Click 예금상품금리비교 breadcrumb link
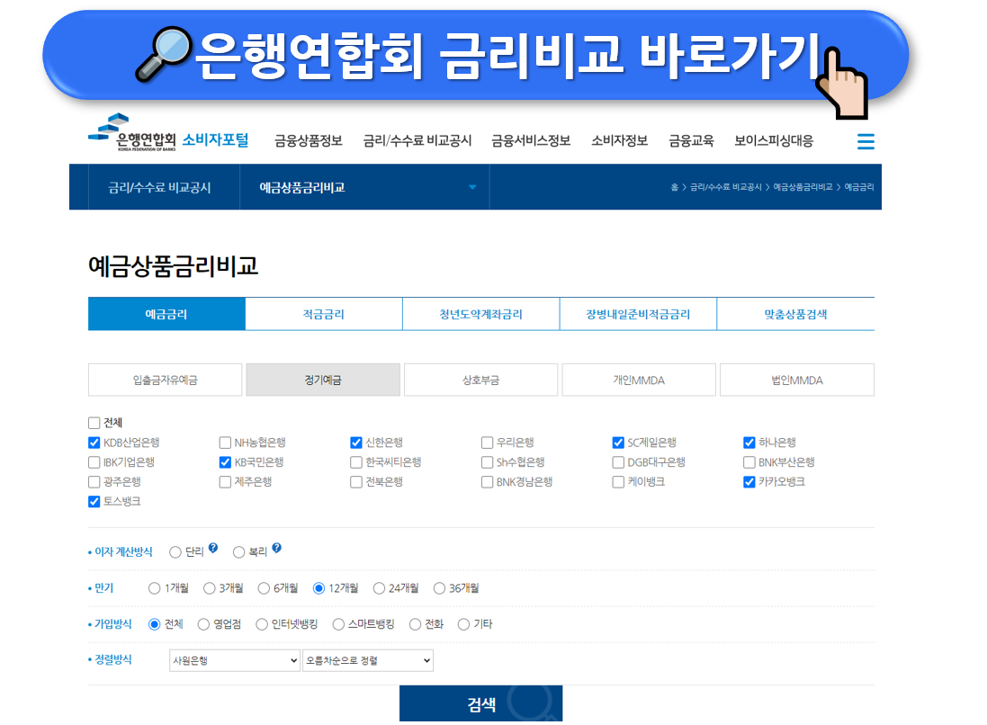 803,187
